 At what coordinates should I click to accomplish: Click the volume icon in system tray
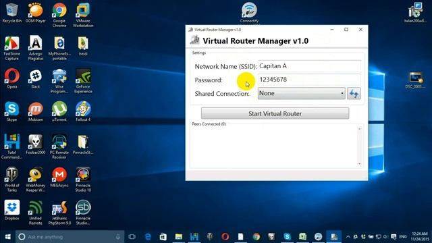(x=385, y=237)
